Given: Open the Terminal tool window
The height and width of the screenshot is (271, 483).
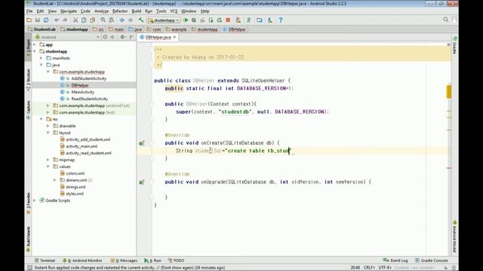Looking at the screenshot, I should [45, 260].
